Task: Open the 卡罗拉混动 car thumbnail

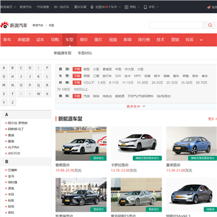Action: 136,143
